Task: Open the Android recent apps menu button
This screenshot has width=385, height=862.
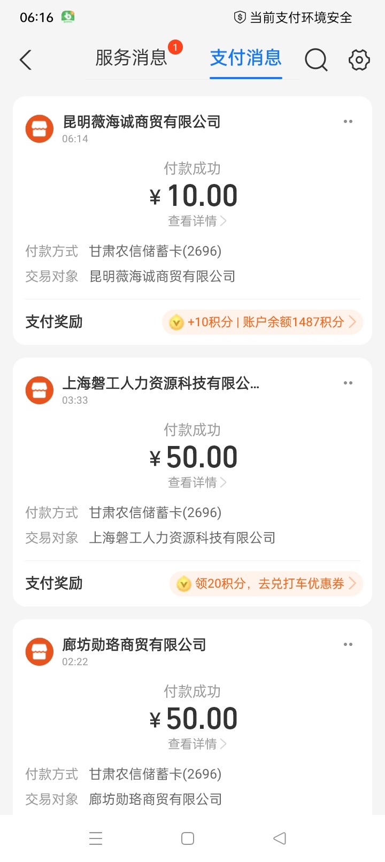Action: click(x=96, y=838)
